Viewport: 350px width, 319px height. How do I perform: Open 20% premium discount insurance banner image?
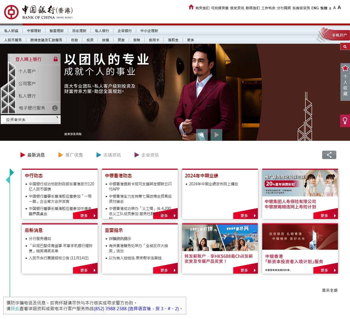coord(300,183)
